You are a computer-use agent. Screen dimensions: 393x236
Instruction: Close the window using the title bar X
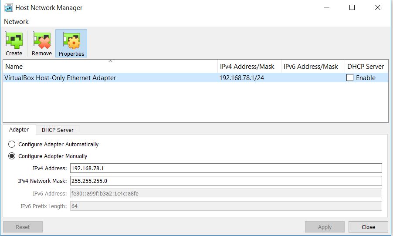click(378, 7)
